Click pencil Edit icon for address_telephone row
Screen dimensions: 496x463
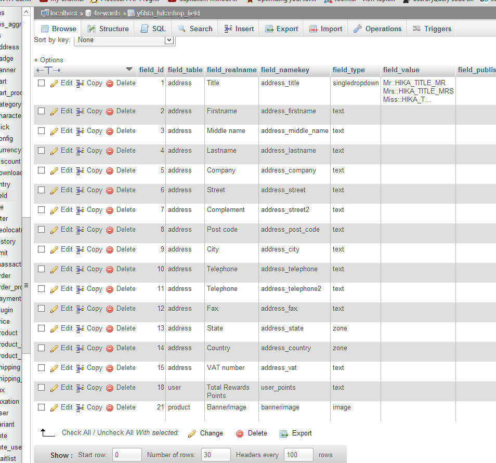pyautogui.click(x=54, y=270)
